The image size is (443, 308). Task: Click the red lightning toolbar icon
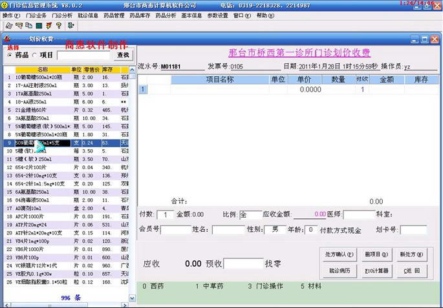pyautogui.click(x=49, y=26)
